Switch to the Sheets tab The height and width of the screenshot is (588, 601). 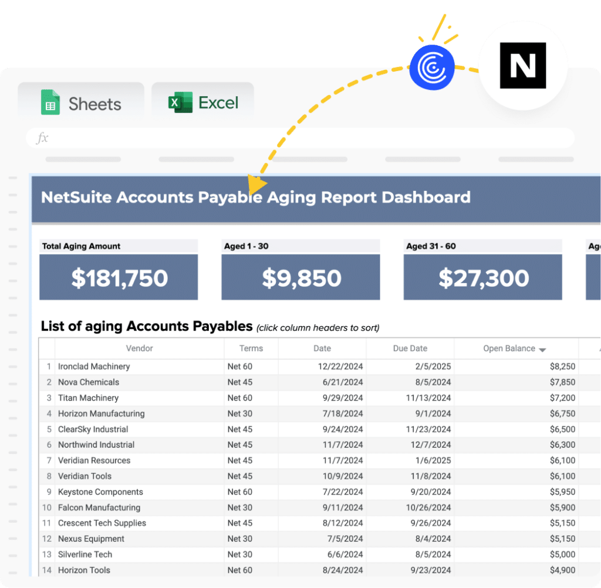coord(80,102)
